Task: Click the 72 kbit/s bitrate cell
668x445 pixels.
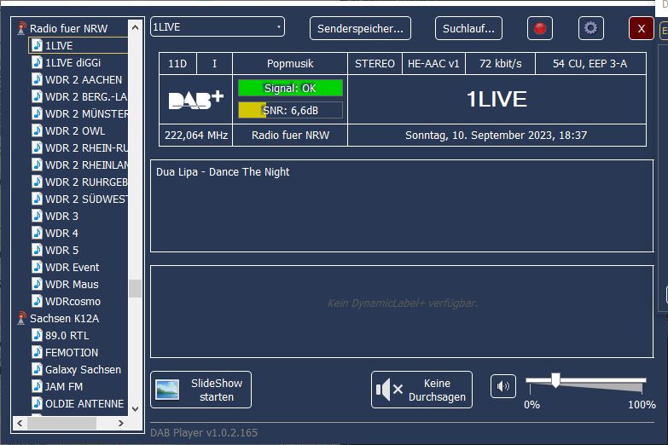Action: click(500, 64)
